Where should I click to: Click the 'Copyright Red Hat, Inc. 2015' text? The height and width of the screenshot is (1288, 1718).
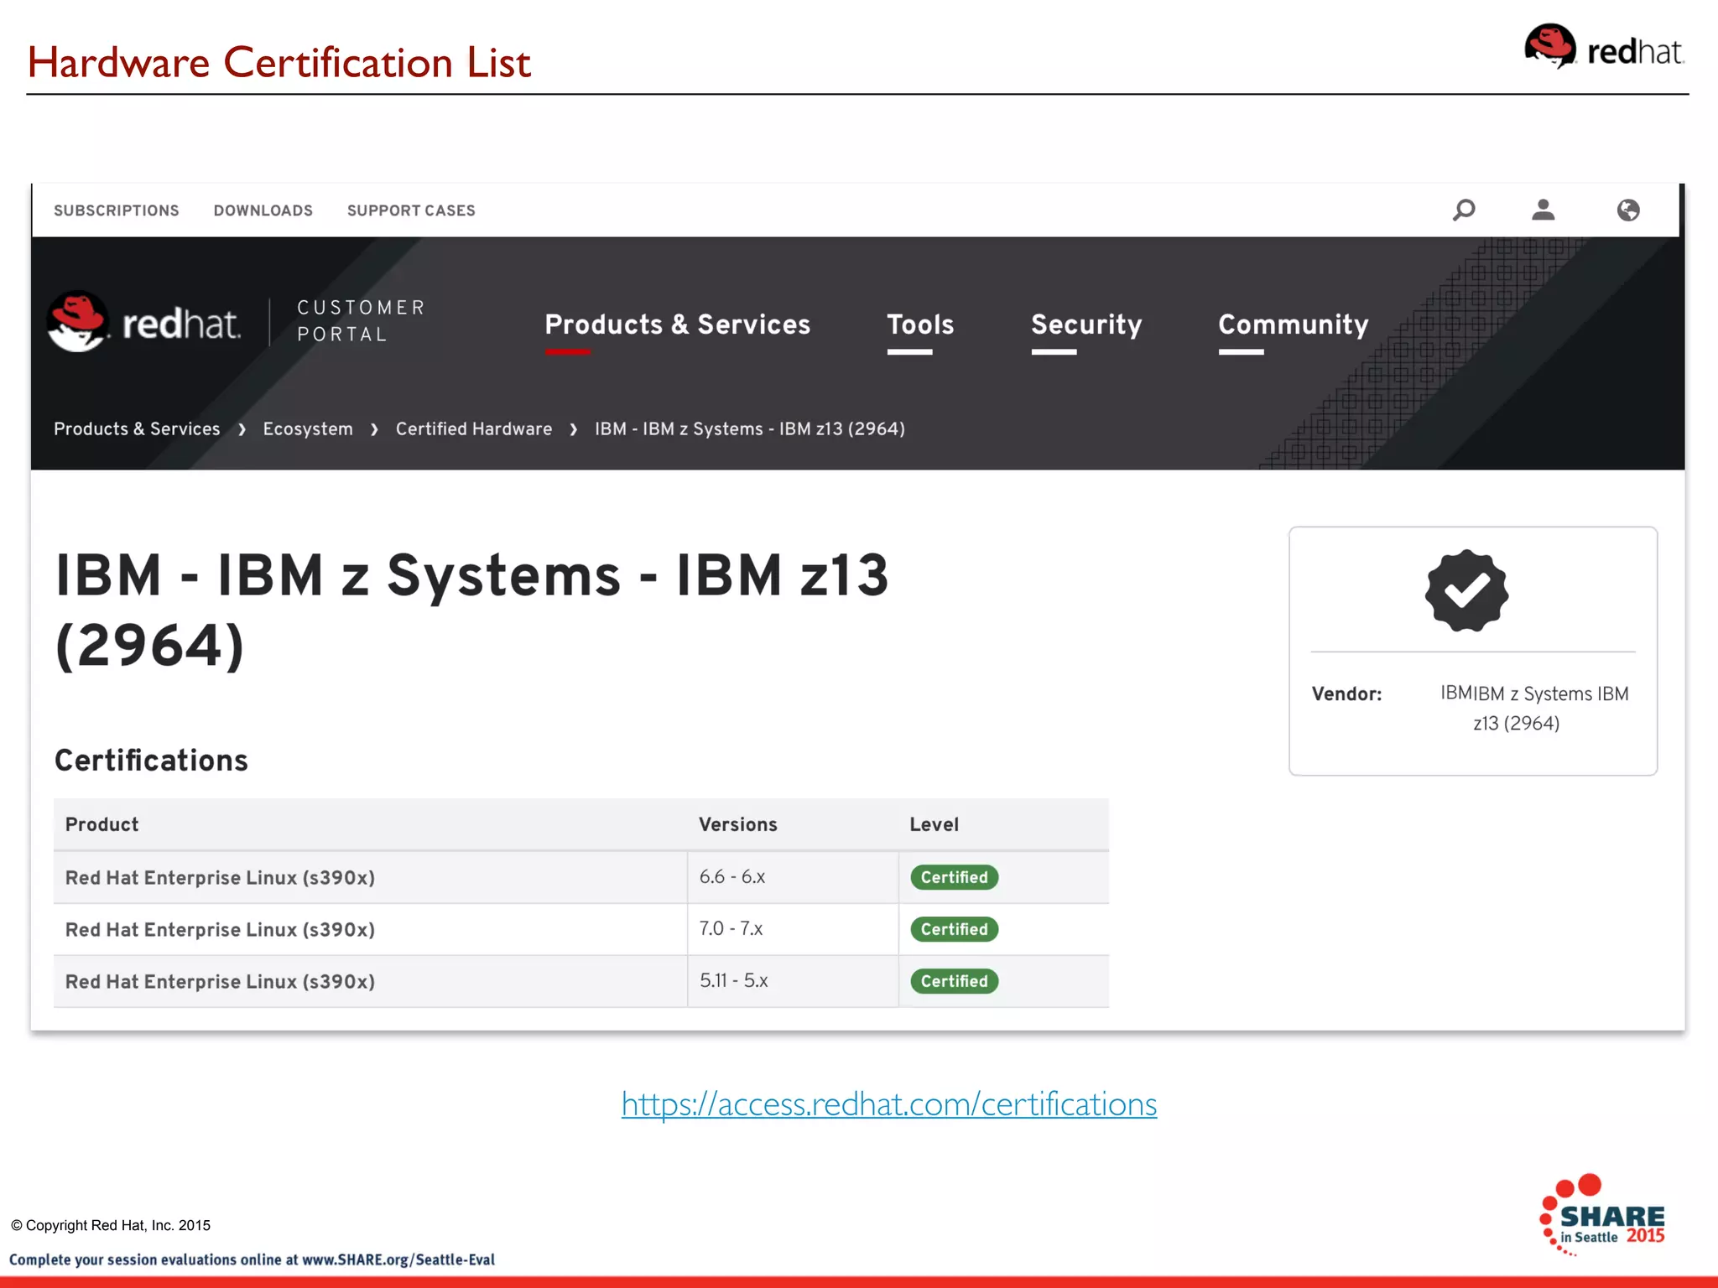pyautogui.click(x=111, y=1225)
